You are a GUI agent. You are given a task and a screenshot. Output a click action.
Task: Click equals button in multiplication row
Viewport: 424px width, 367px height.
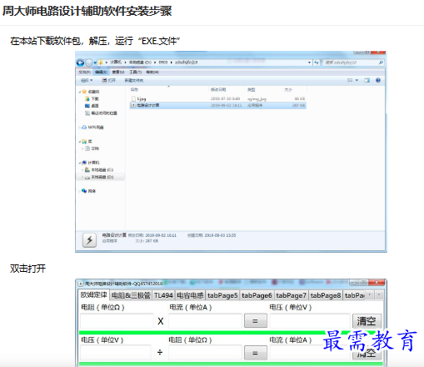(256, 321)
